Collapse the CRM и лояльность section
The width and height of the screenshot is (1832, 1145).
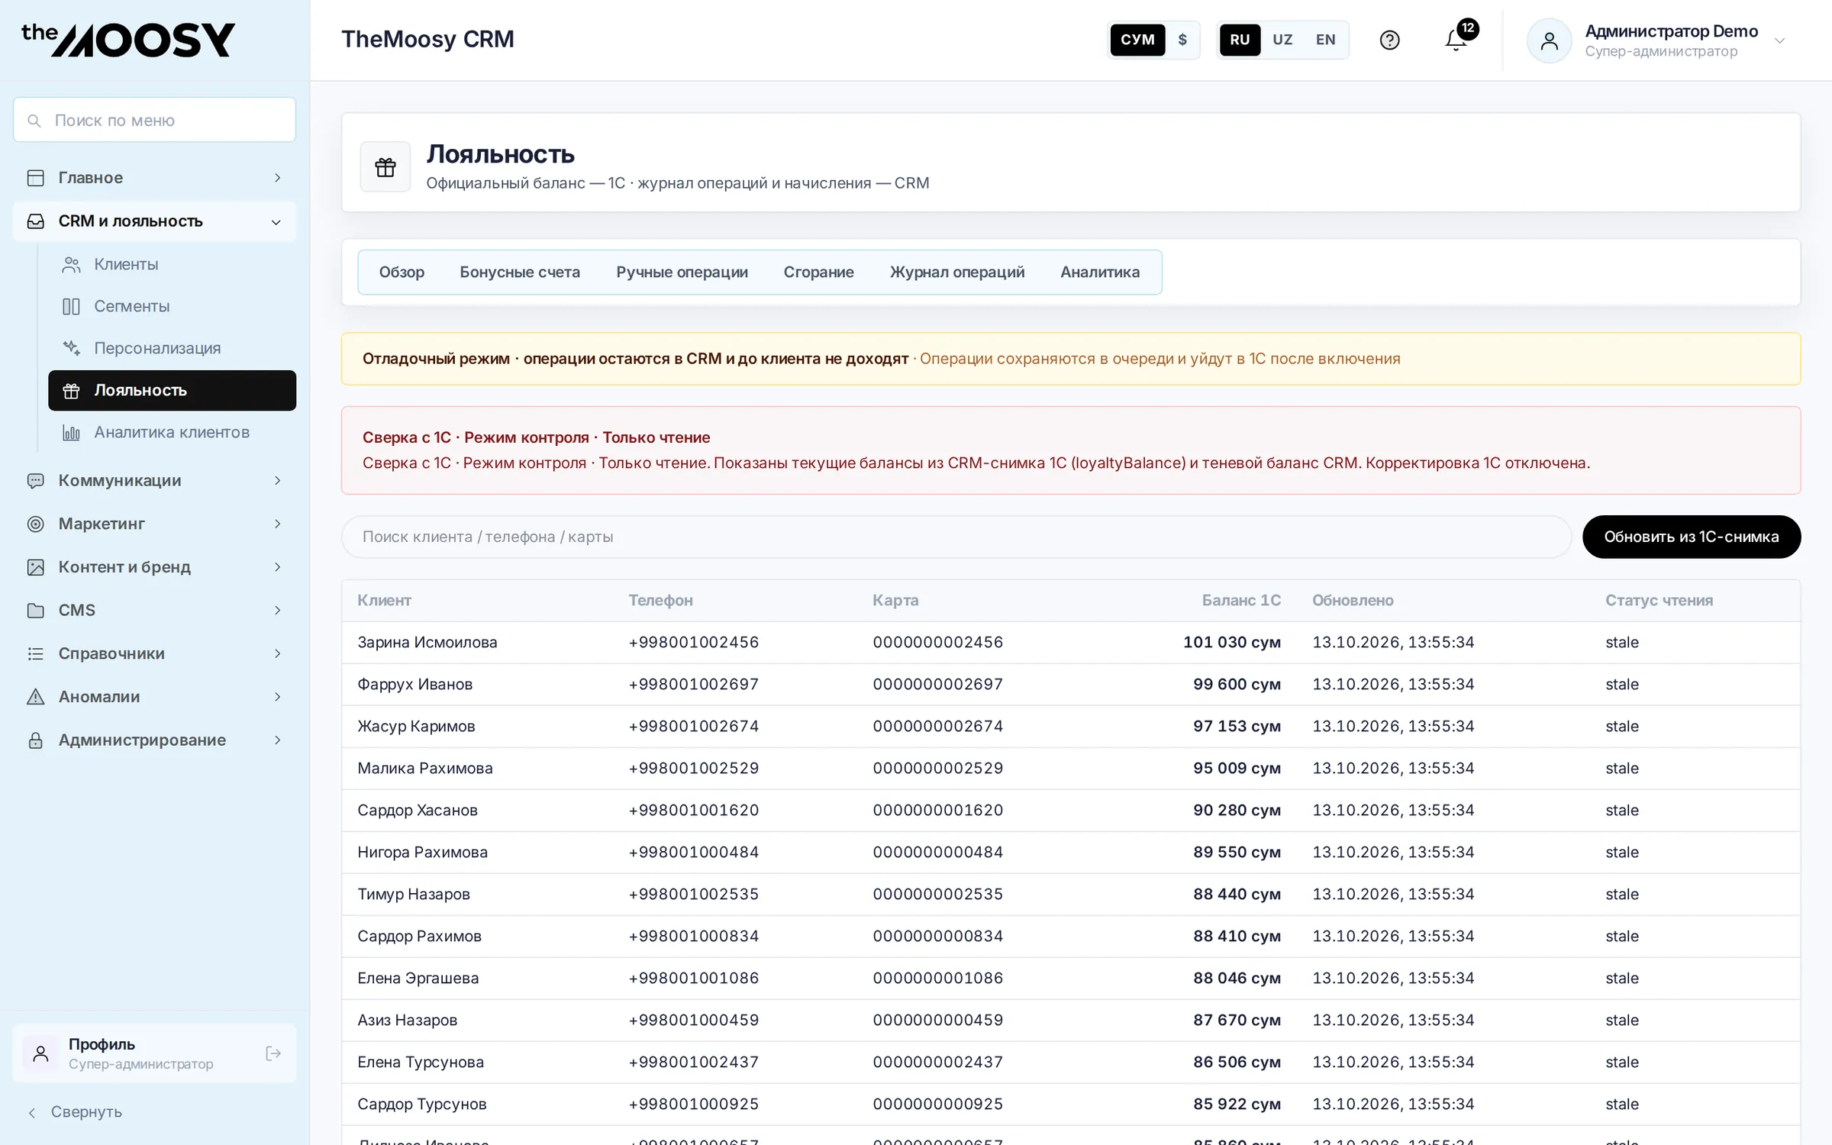[154, 221]
